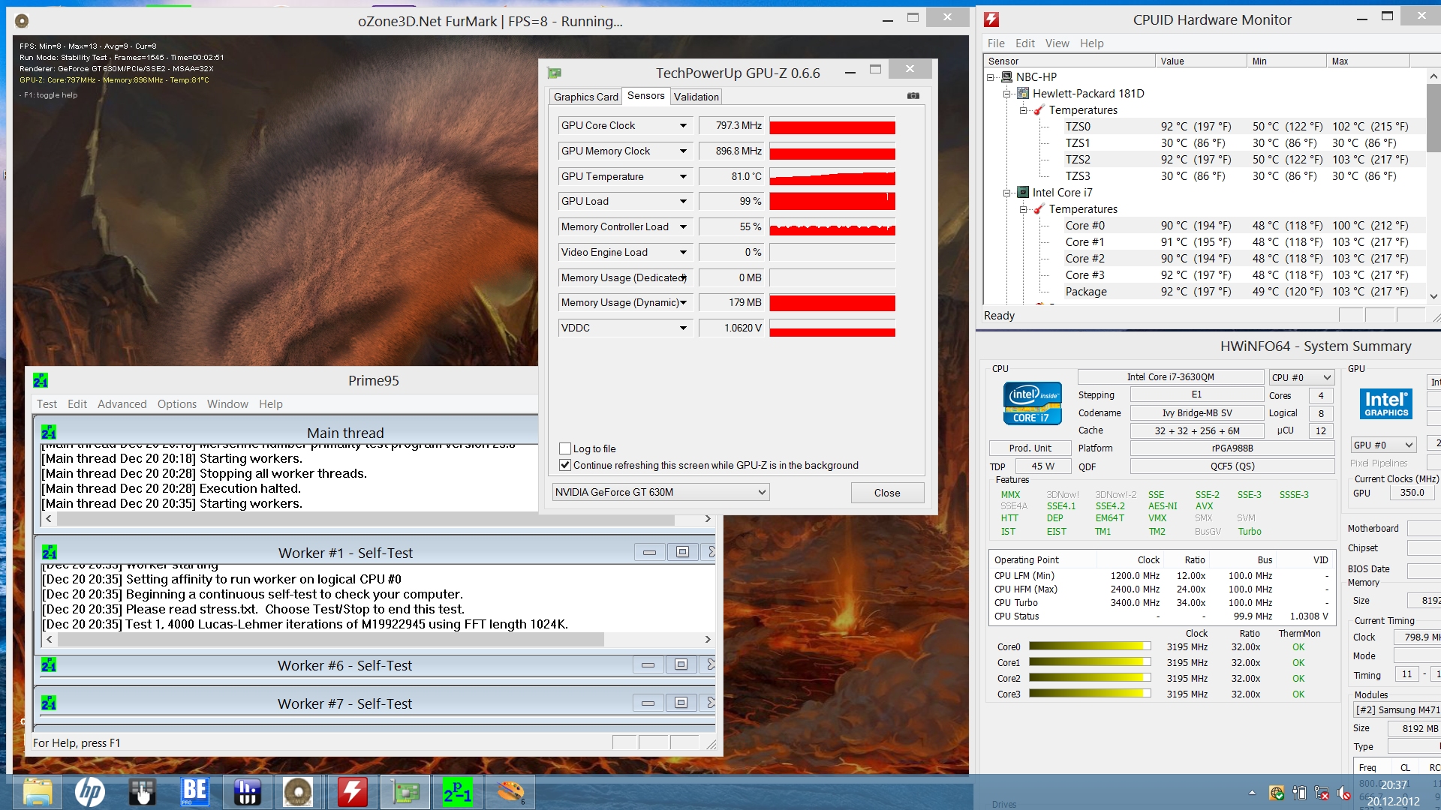Click the Worker #7 Self-Test window icon
Screen dimensions: 1441x810
click(49, 703)
